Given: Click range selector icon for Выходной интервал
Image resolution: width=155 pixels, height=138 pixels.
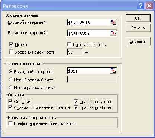Looking at the screenshot, I should [113, 71].
